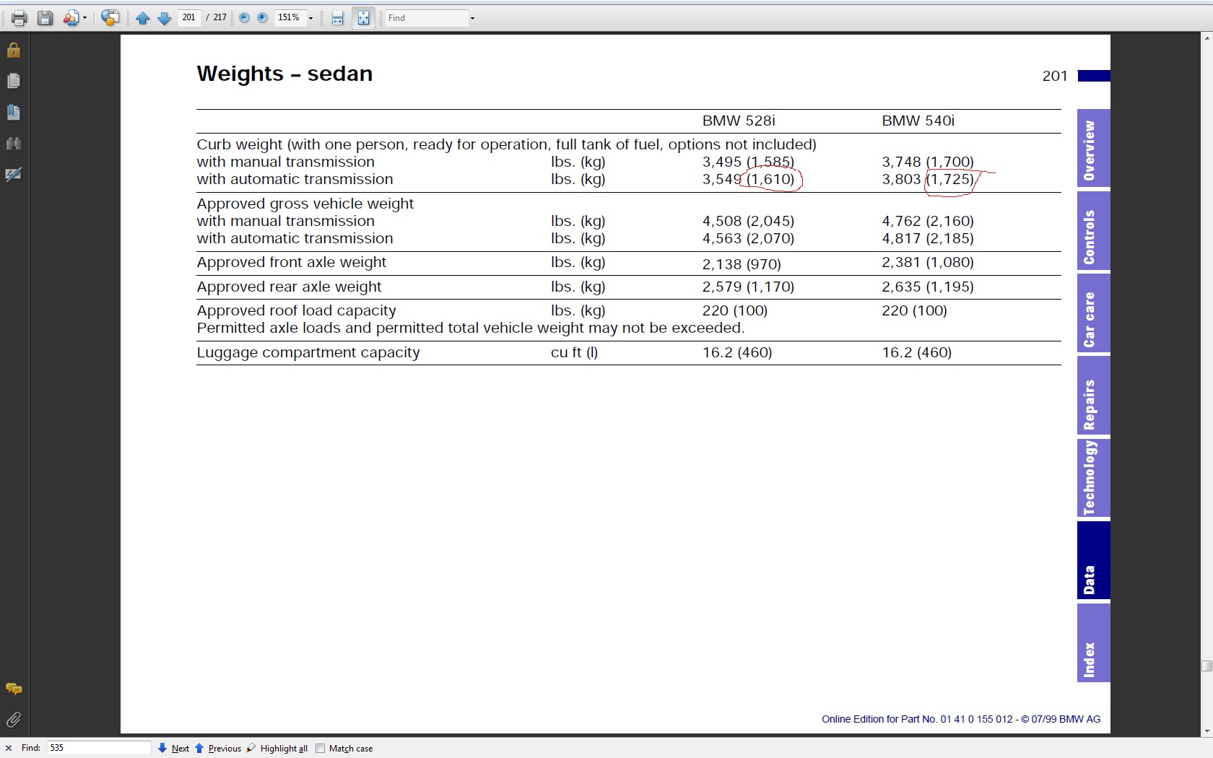Open the Bookmarks panel
The width and height of the screenshot is (1213, 758).
point(14,112)
